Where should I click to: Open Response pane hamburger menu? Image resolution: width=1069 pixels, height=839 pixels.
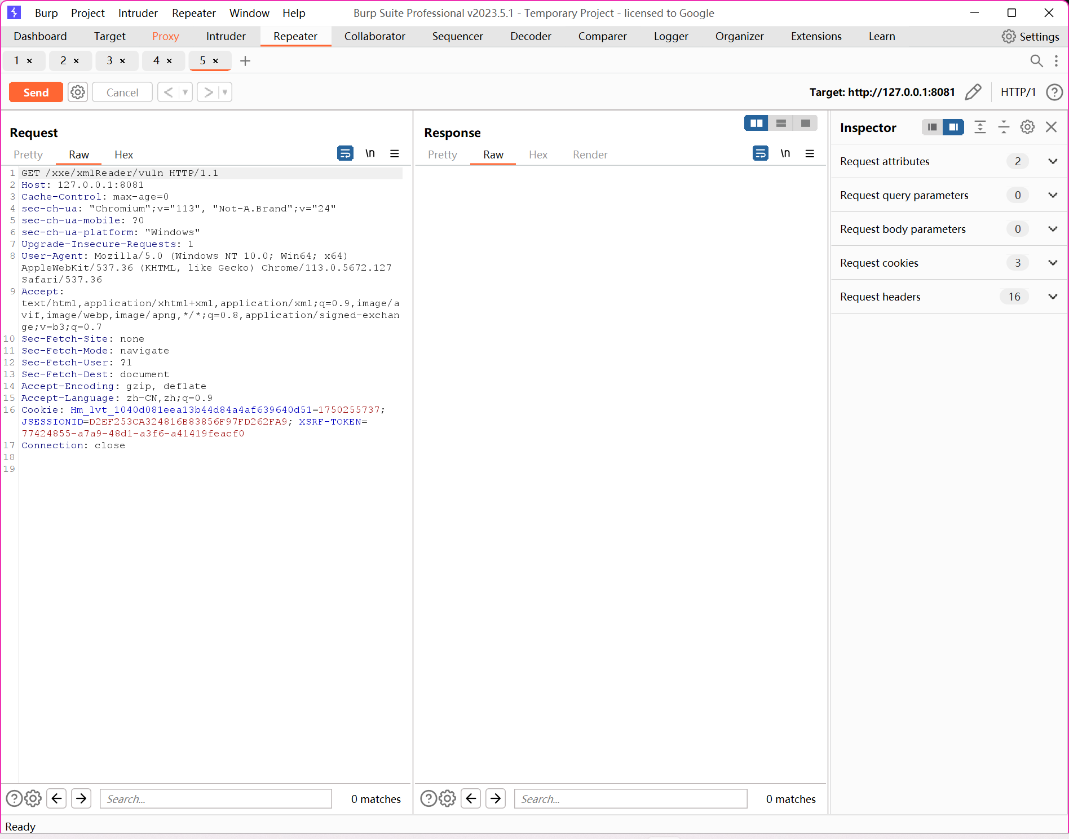810,153
